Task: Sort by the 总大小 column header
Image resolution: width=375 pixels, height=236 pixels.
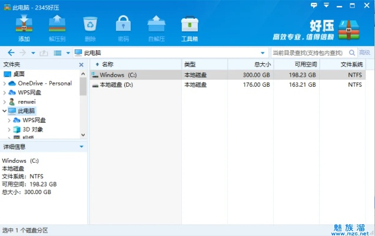Action: point(251,64)
